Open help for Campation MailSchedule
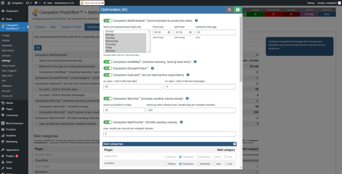The width and height of the screenshot is (342, 174). (x=196, y=20)
